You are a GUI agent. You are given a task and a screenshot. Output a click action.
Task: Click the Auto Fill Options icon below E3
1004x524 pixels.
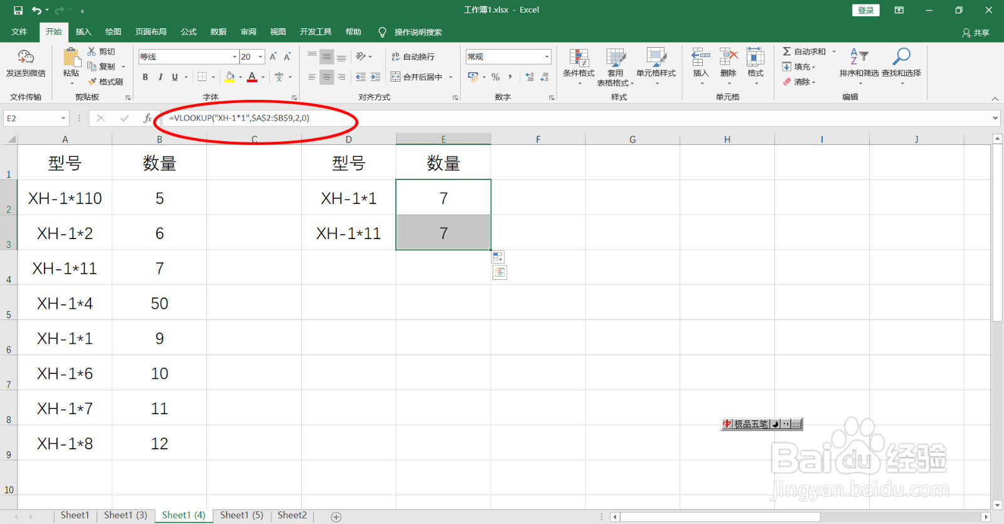pos(498,257)
